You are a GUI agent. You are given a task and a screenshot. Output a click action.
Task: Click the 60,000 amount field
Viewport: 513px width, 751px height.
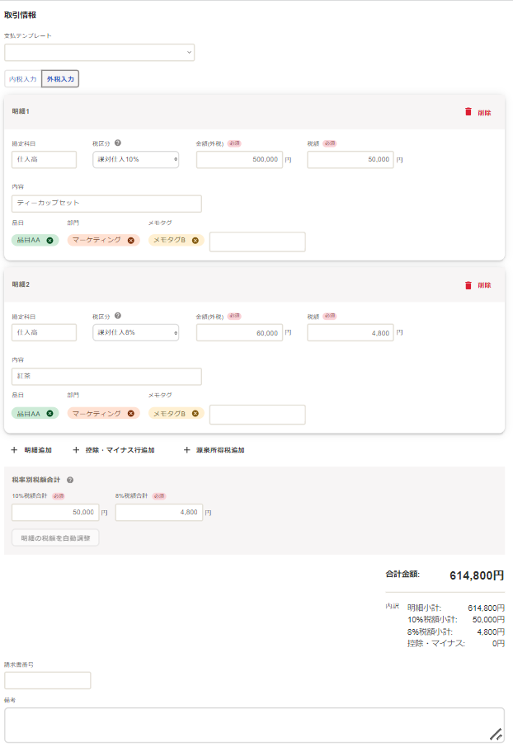click(239, 332)
